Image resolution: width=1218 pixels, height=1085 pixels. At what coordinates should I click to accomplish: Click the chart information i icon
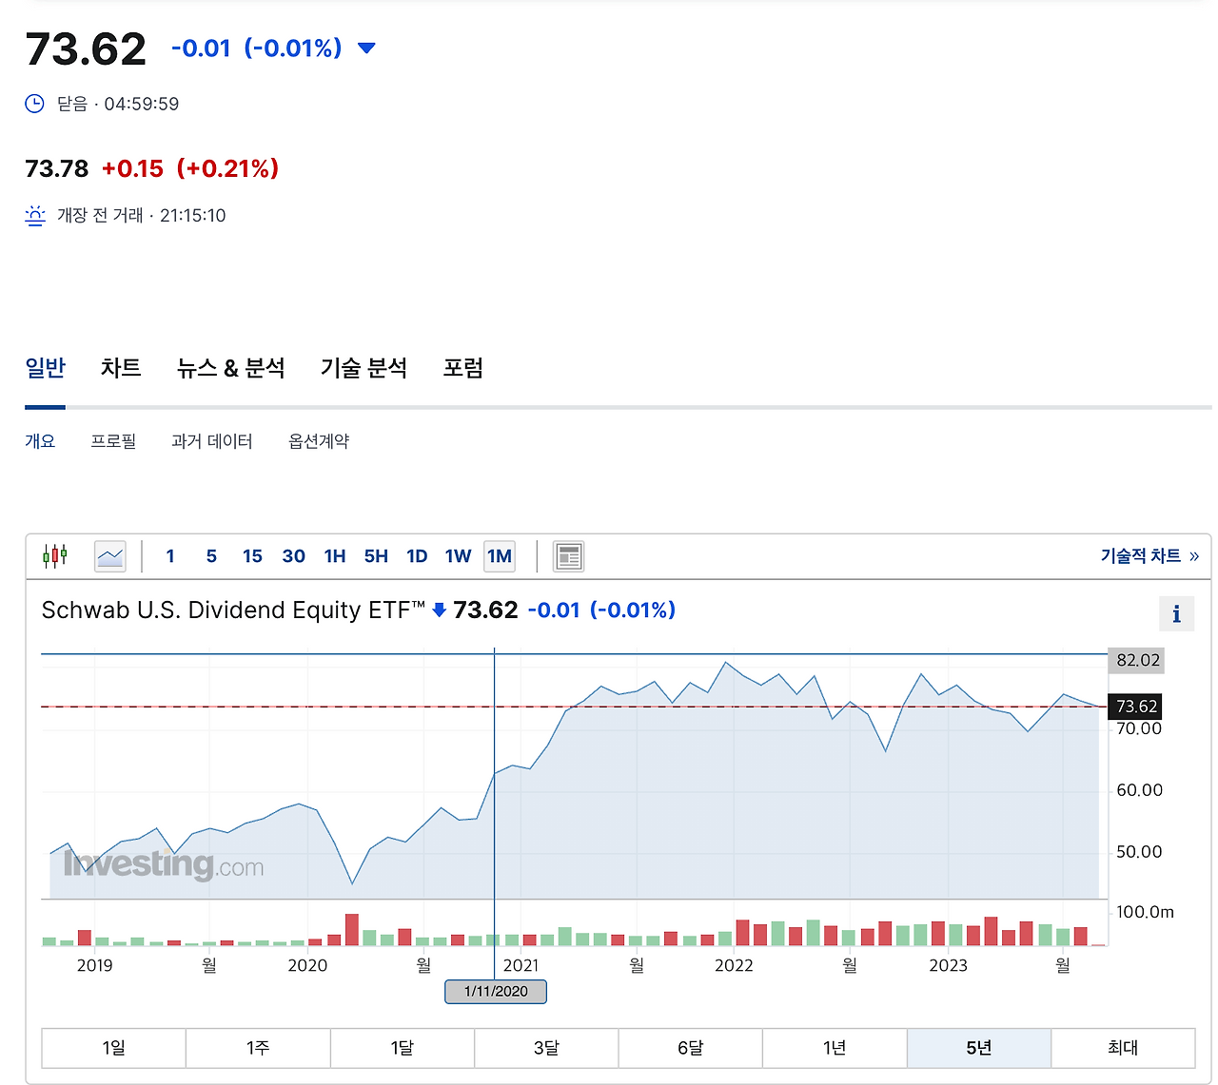click(x=1176, y=613)
